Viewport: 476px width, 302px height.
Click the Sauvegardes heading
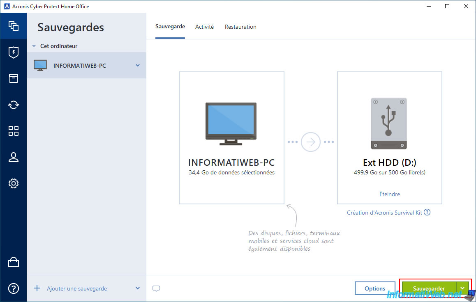(x=70, y=27)
